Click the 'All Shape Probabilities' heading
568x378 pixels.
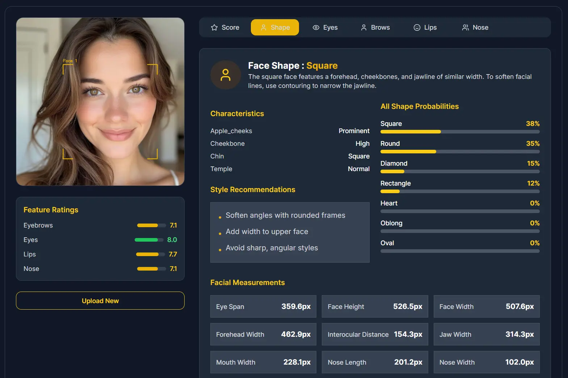pyautogui.click(x=420, y=106)
